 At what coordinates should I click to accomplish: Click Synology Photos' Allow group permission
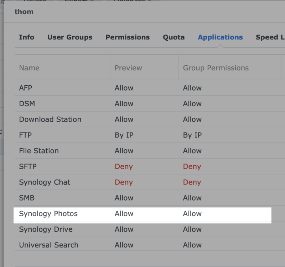coord(192,214)
